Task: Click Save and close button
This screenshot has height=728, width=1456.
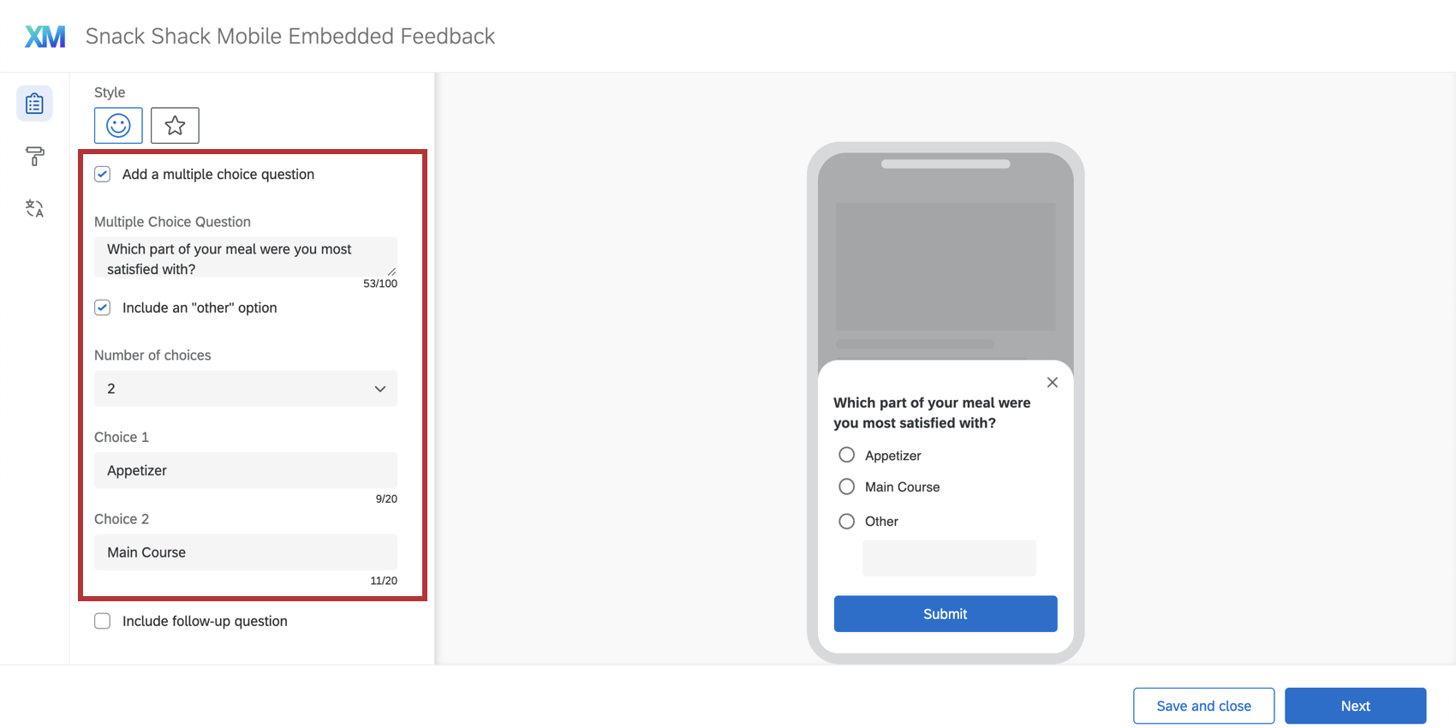Action: (1203, 706)
